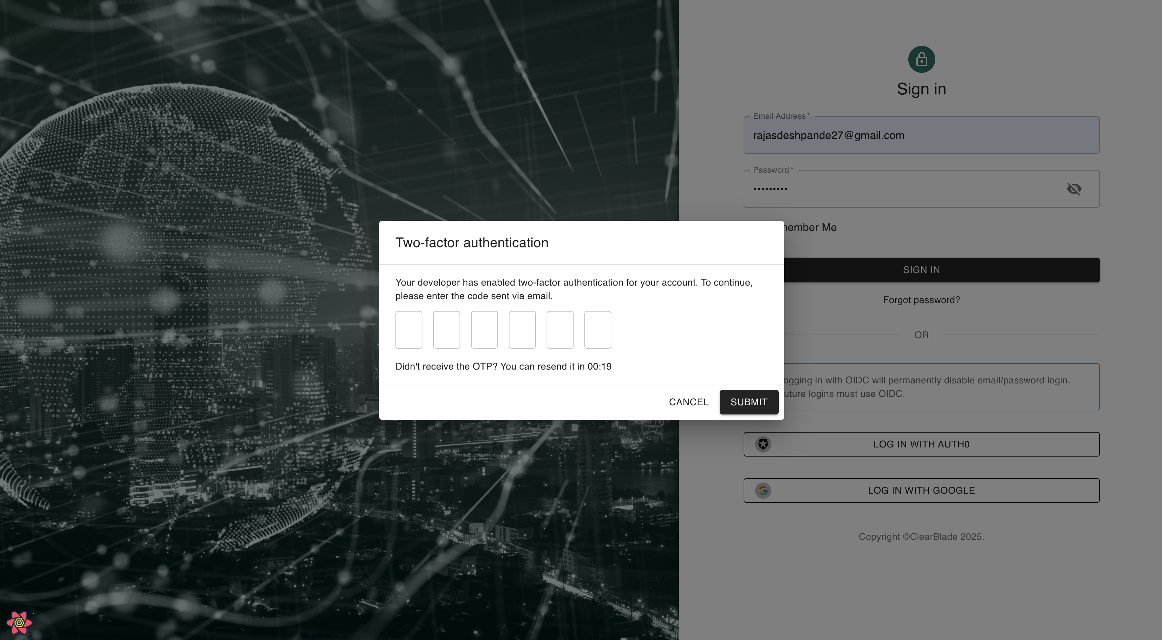This screenshot has height=640, width=1162.
Task: Choose LOG IN WITH GOOGLE
Action: tap(921, 490)
